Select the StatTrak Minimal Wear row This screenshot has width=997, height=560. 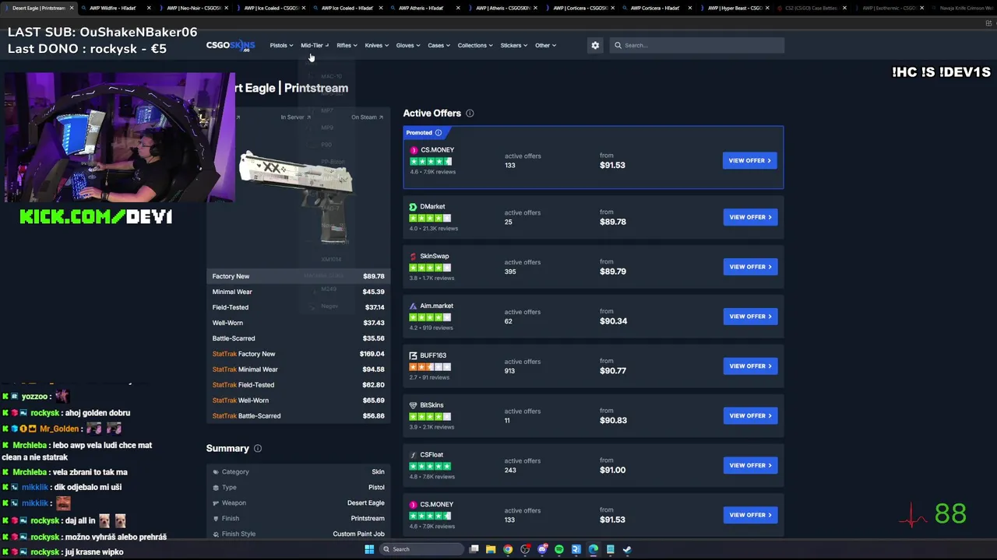coord(298,369)
